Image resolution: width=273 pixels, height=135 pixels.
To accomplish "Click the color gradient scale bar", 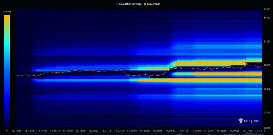I will point(7,71).
